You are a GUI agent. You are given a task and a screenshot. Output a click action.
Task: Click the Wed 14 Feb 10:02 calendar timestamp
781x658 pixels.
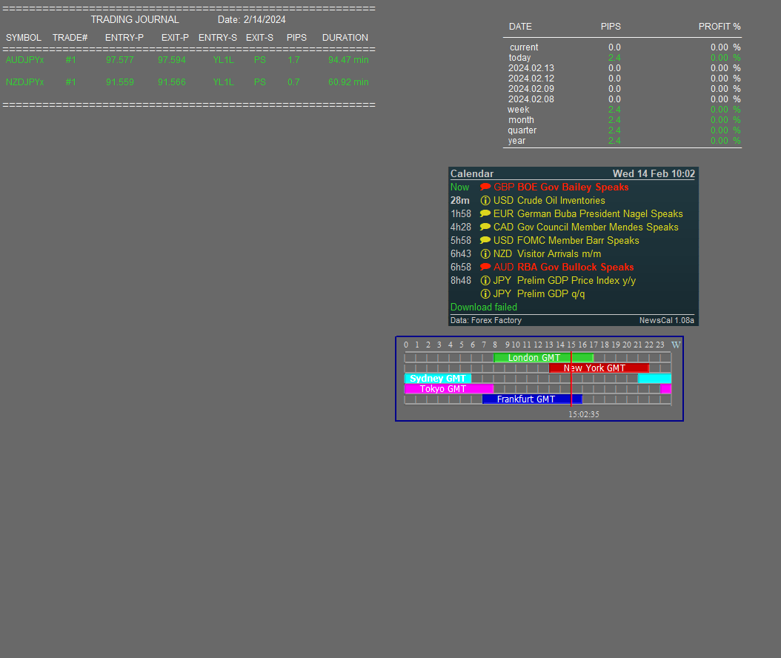tap(654, 174)
